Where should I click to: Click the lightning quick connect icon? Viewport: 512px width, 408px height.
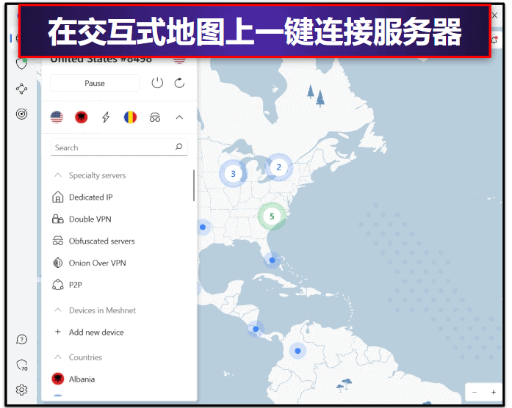106,117
